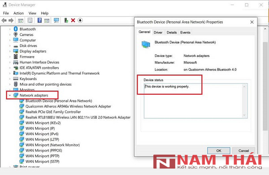Select WAN Miniport (PPTP)
The image size is (269, 175).
[43, 156]
